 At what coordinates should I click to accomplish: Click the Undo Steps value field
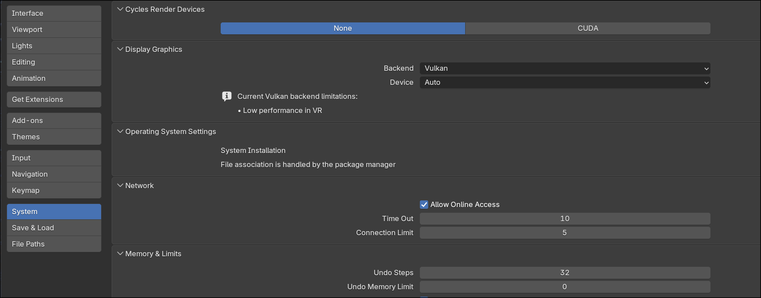click(x=564, y=273)
